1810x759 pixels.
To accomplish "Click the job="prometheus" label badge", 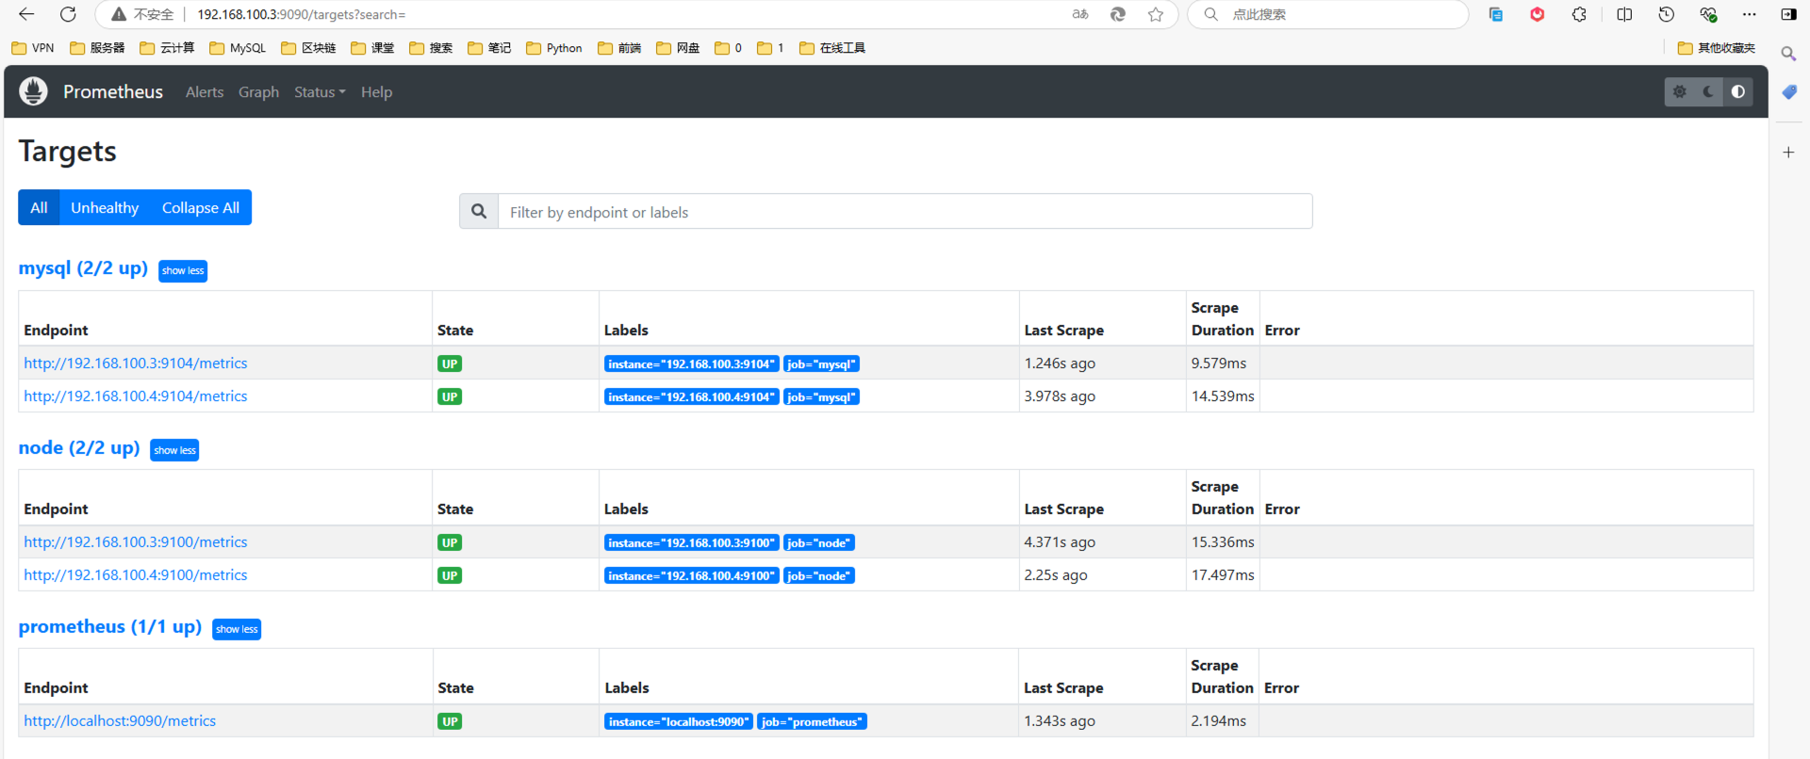I will click(x=812, y=722).
